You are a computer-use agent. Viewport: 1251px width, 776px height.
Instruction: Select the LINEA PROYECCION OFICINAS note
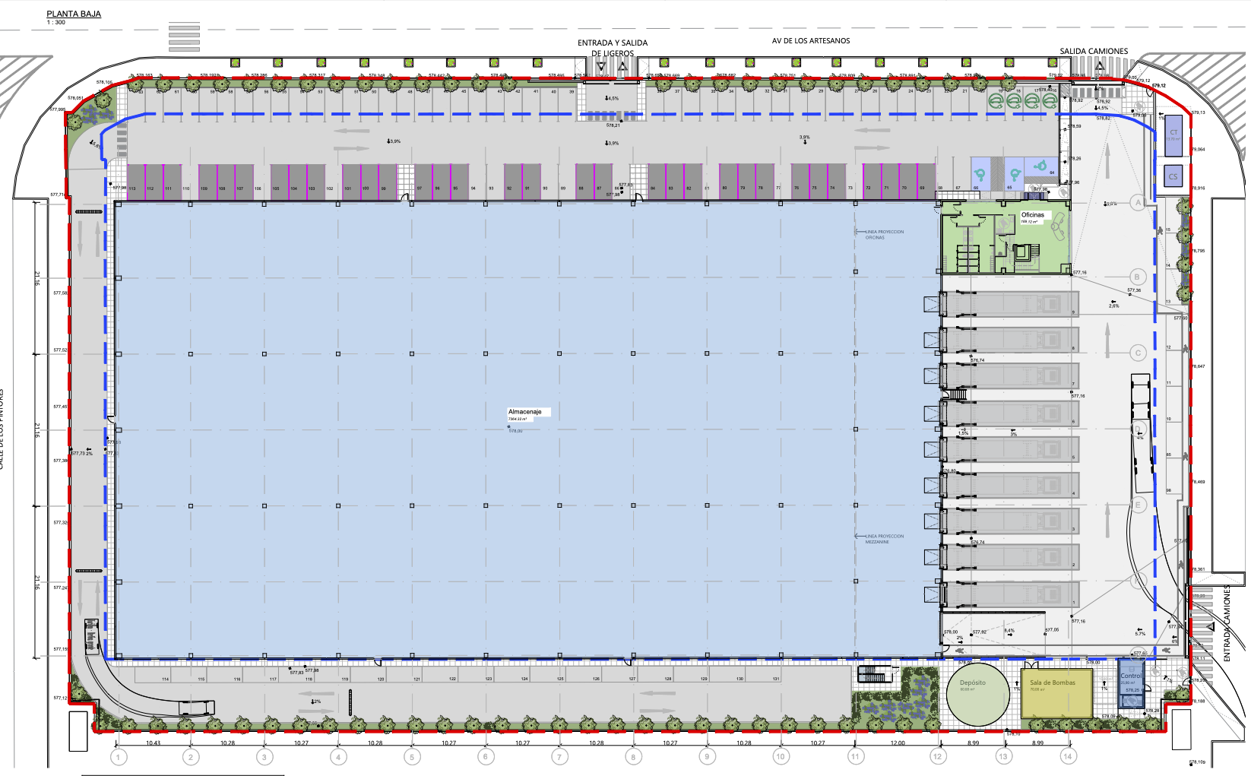point(885,235)
